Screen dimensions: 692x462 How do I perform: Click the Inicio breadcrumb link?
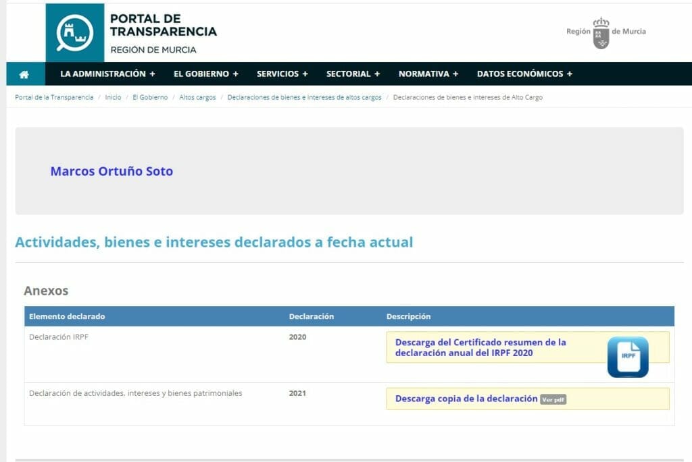[114, 97]
